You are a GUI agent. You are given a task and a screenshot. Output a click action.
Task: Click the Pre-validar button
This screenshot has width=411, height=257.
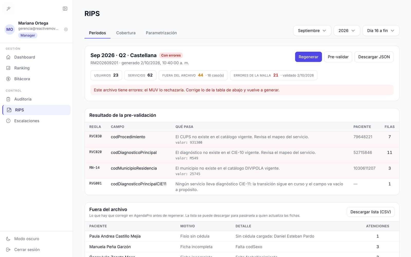(338, 57)
